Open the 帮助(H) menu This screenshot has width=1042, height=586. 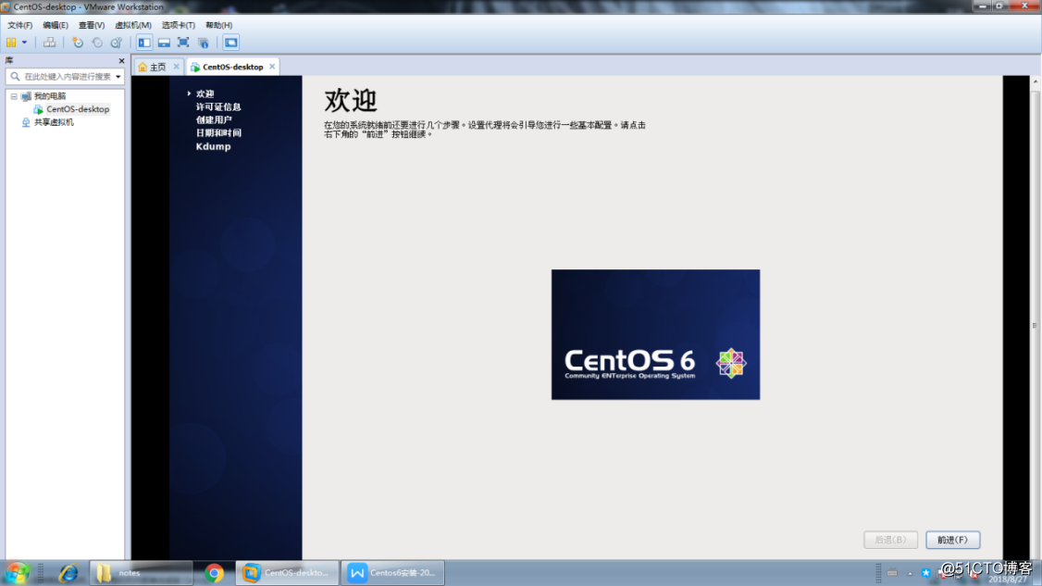[x=218, y=25]
